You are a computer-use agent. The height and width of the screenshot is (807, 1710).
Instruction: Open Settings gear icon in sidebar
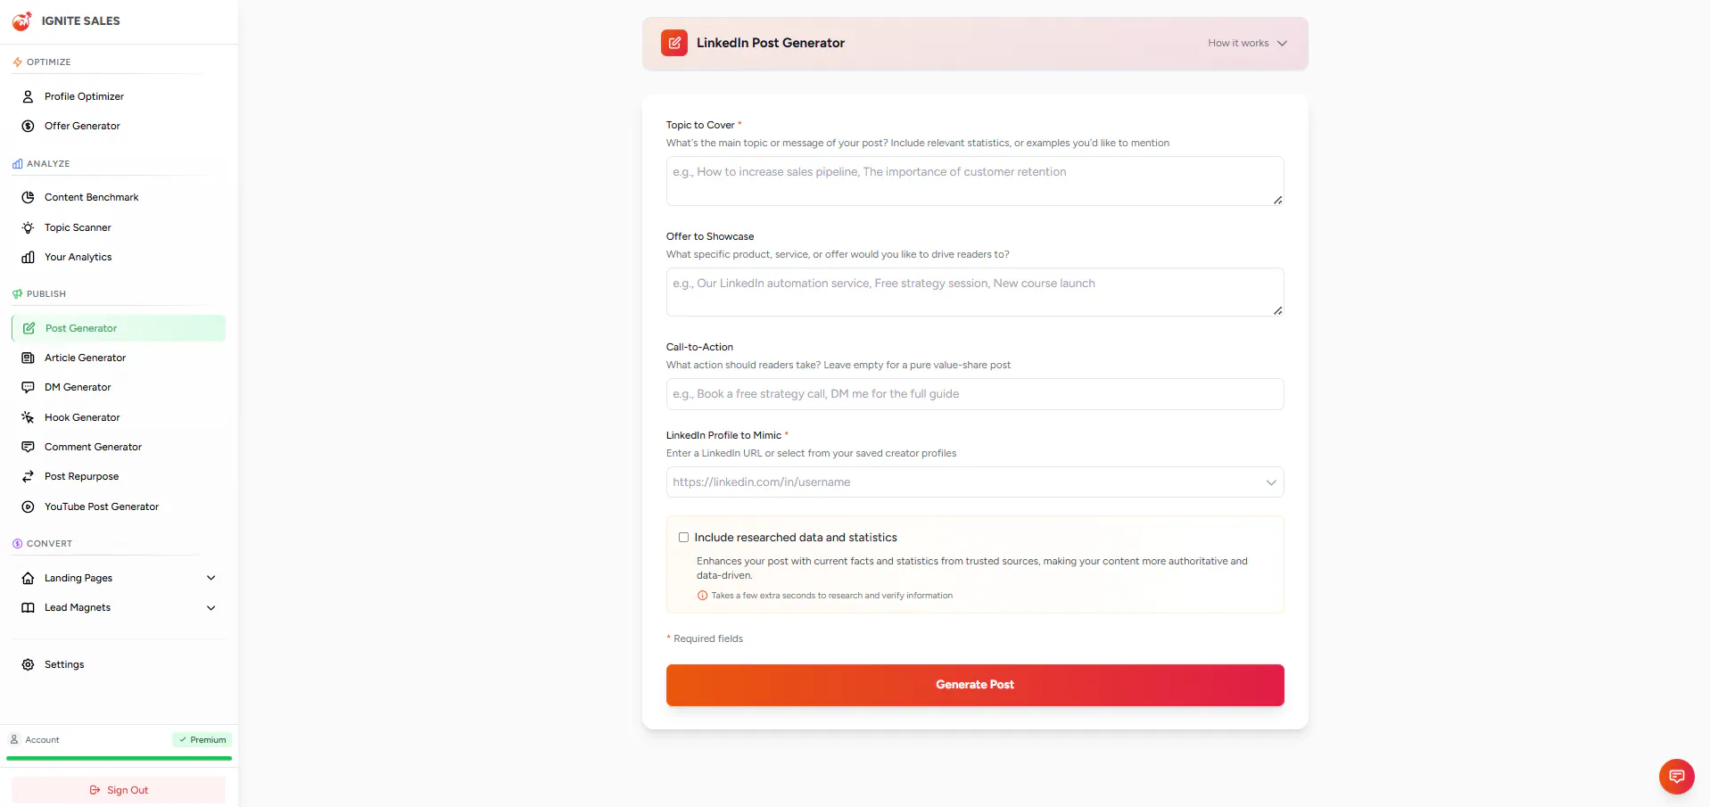click(x=28, y=664)
